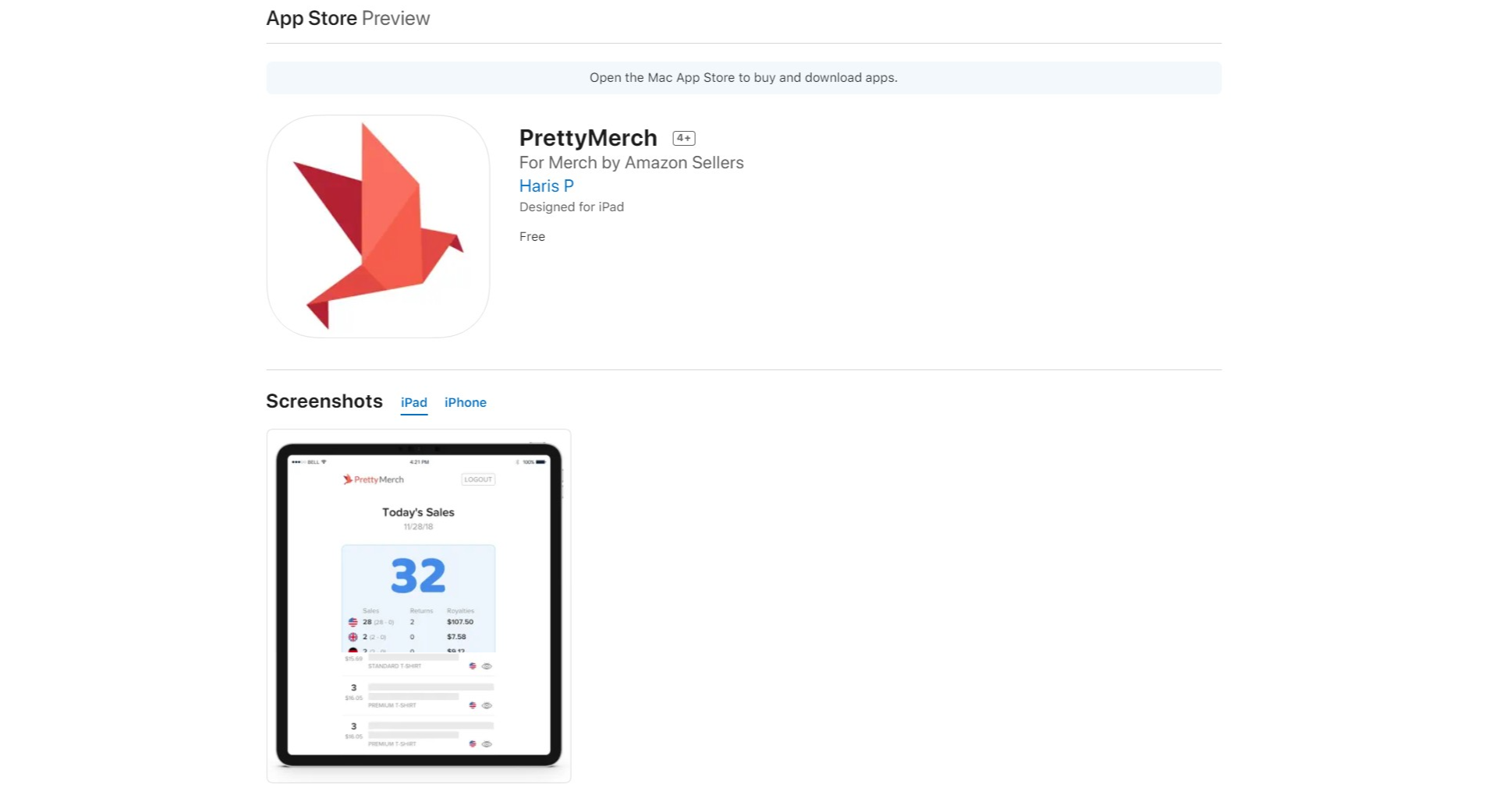
Task: Click the PrettyMerch origami bird app icon
Action: click(378, 226)
